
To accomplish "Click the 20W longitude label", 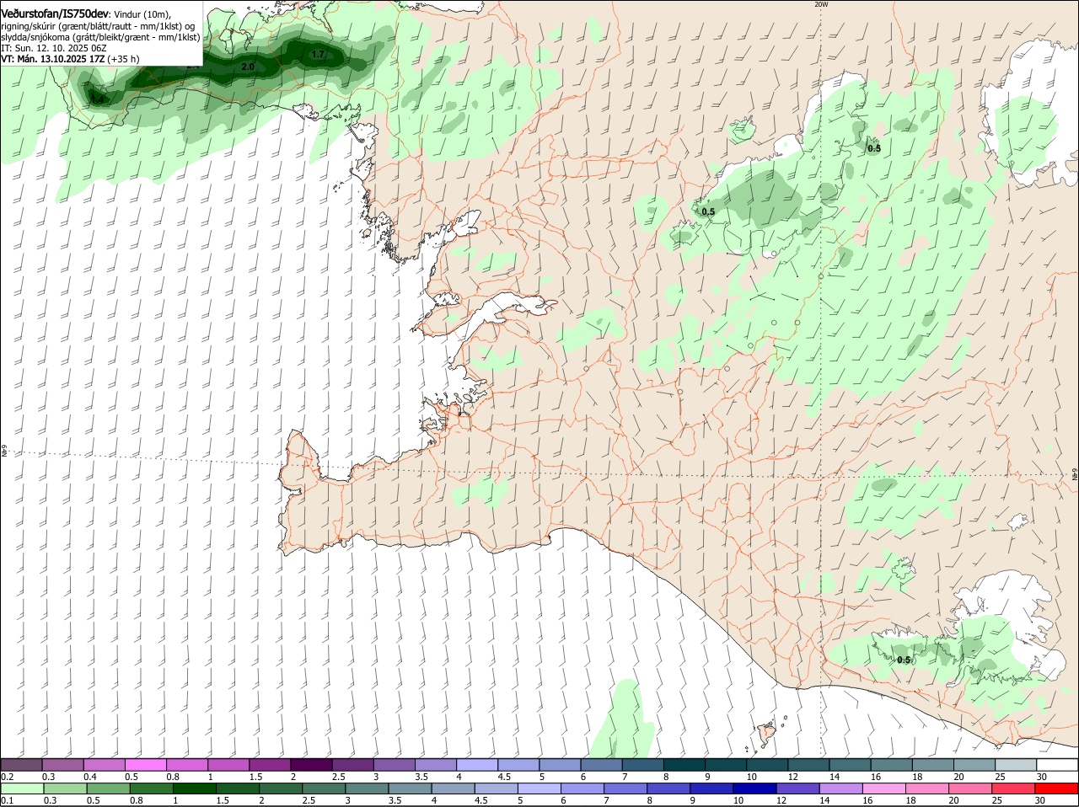I will click(821, 4).
